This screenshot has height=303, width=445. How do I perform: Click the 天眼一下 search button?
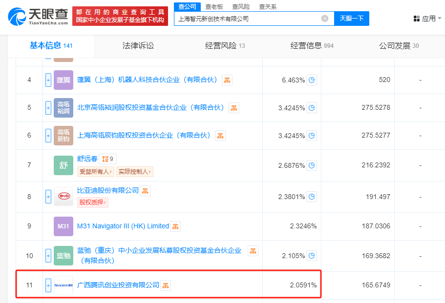352,19
